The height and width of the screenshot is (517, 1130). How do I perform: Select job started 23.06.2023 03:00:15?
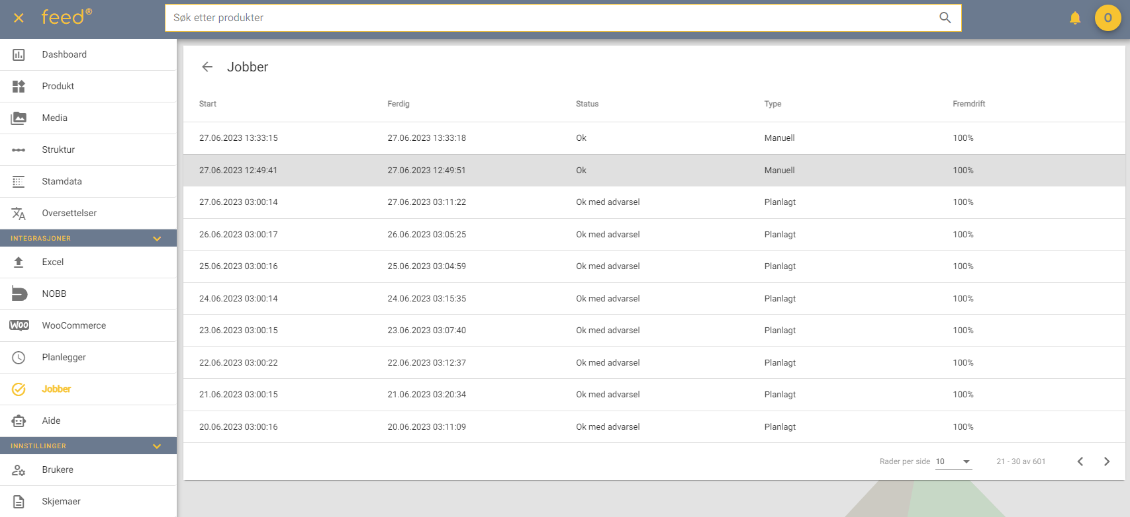(x=654, y=331)
